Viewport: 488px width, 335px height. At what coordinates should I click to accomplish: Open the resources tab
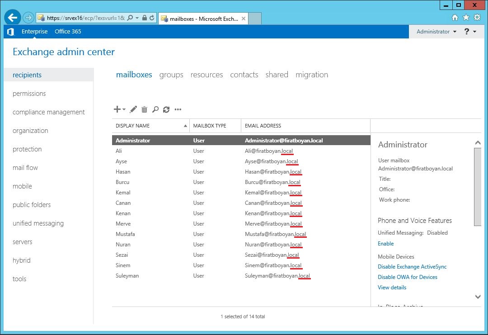click(206, 75)
